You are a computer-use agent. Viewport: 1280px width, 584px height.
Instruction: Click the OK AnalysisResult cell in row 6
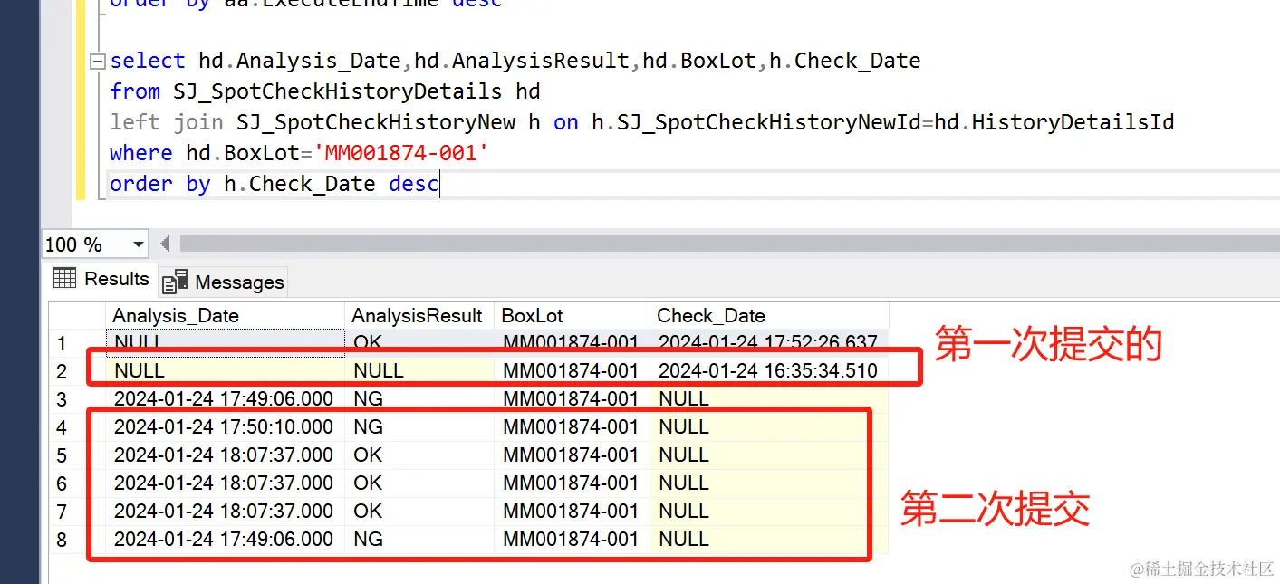[419, 483]
